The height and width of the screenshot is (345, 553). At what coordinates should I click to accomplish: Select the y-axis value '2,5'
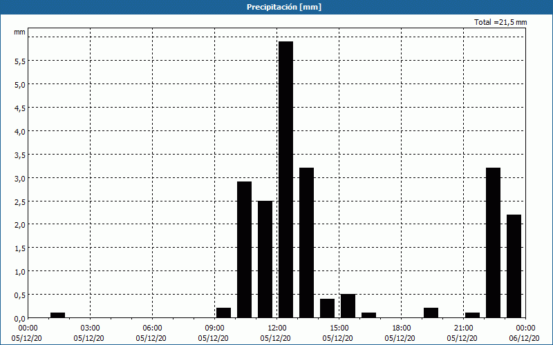[x=19, y=201]
